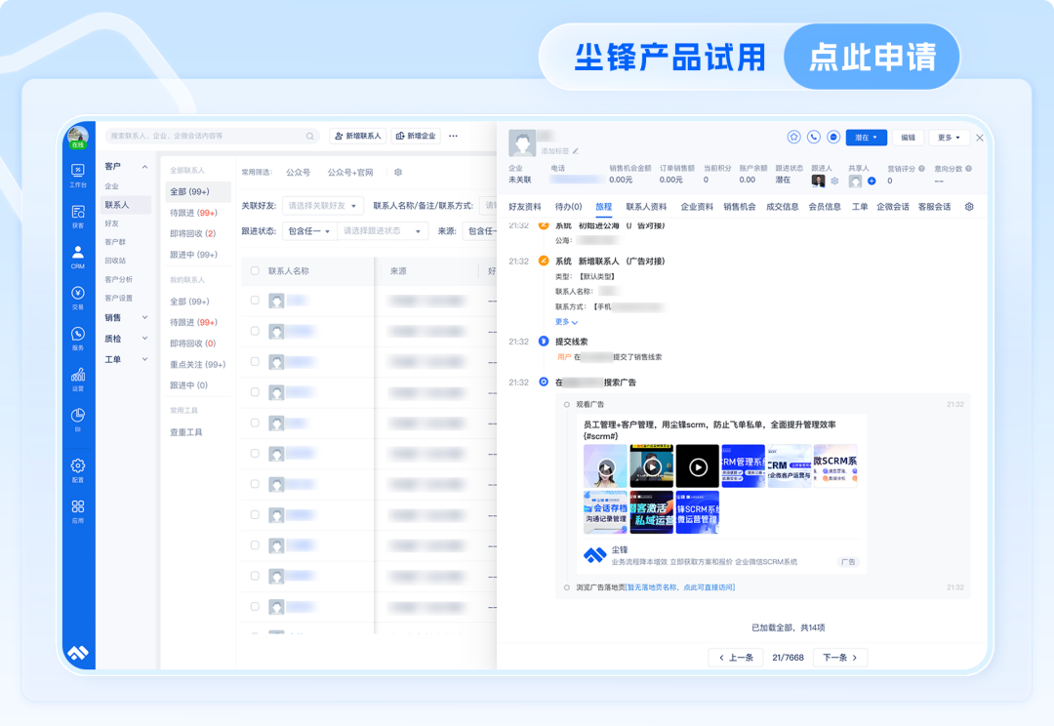Screen dimensions: 1054x726
Task: Expand the blue 更多 link in timeline
Action: (x=566, y=322)
